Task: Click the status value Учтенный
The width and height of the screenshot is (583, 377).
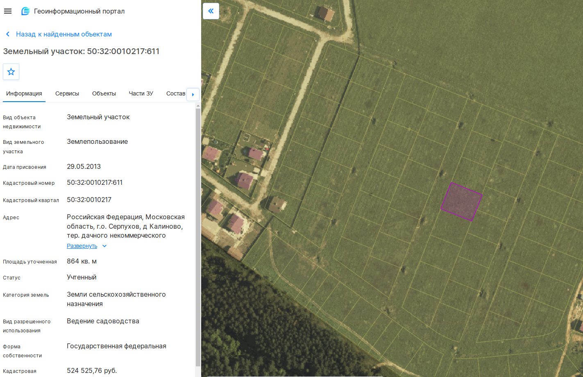Action: pyautogui.click(x=82, y=277)
